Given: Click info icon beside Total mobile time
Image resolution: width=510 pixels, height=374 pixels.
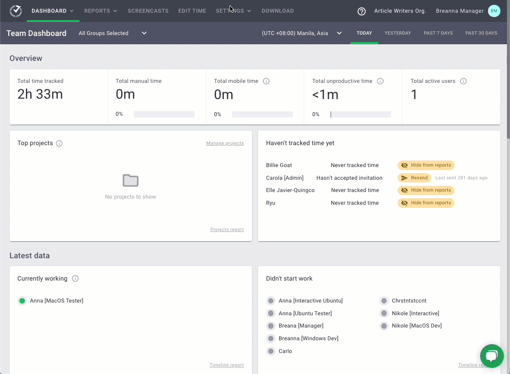Looking at the screenshot, I should point(266,81).
